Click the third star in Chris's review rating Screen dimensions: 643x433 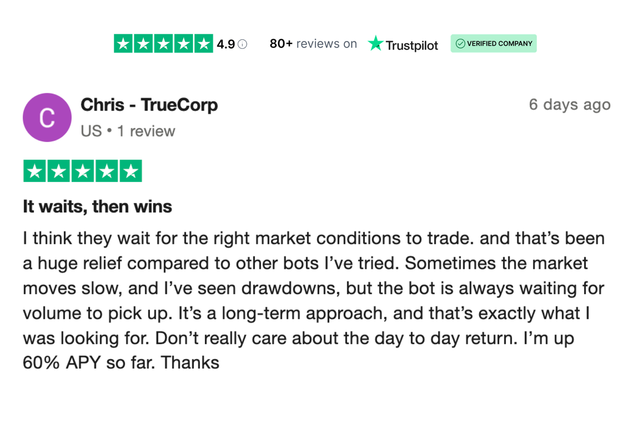coord(83,171)
